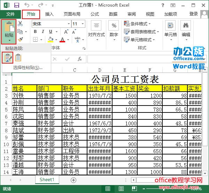Open the 套用表格格式 dropdown
209x193 pixels.
pyautogui.click(x=141, y=32)
